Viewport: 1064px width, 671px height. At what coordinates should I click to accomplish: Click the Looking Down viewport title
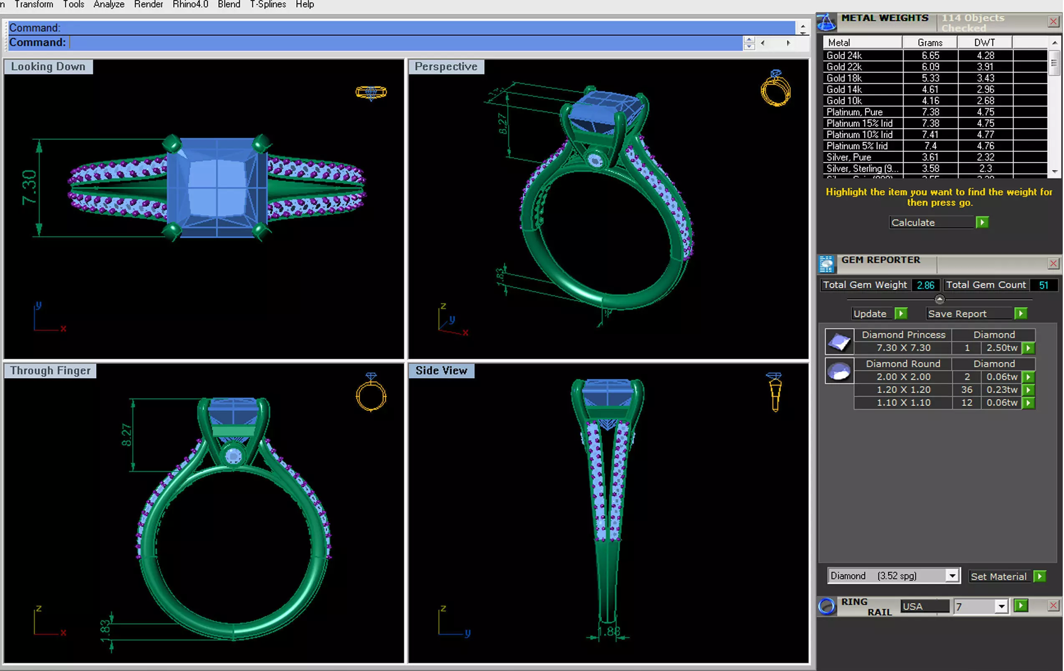point(48,67)
